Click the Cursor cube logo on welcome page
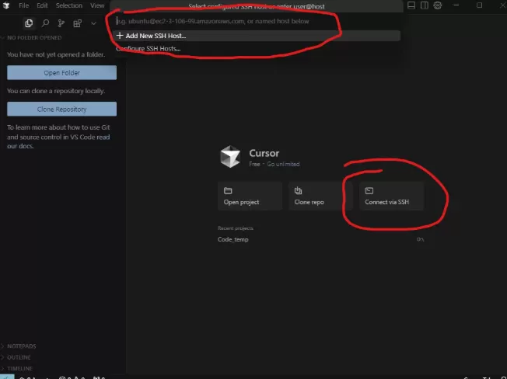 [x=229, y=156]
